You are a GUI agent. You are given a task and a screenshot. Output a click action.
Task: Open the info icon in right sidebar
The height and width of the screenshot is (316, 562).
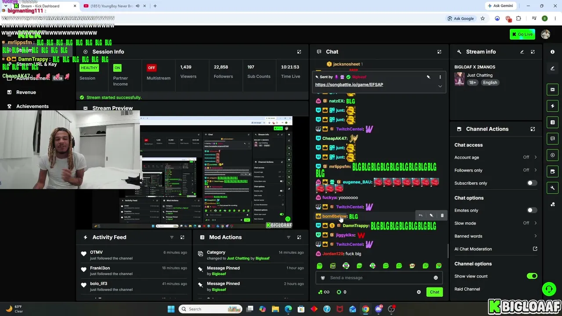point(552,52)
